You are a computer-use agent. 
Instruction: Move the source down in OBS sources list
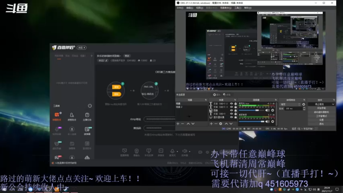point(231,124)
